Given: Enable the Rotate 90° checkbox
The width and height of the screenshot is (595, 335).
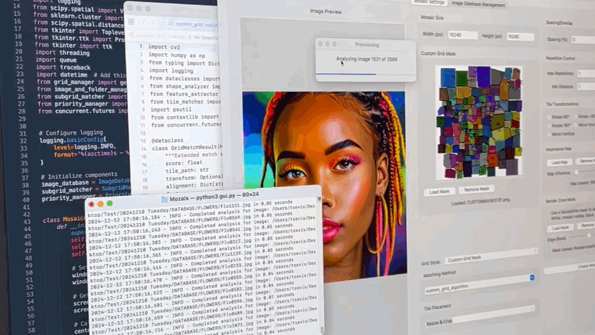Looking at the screenshot, I should 549,117.
